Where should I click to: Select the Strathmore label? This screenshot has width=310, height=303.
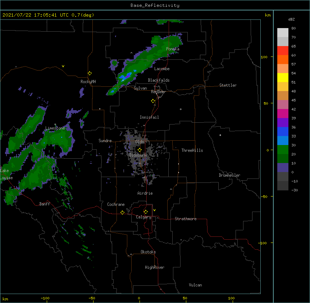(186, 219)
